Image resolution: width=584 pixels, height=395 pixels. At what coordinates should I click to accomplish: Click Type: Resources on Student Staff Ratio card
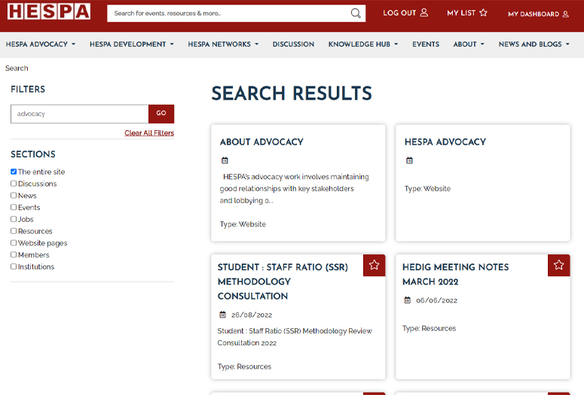[x=244, y=366]
